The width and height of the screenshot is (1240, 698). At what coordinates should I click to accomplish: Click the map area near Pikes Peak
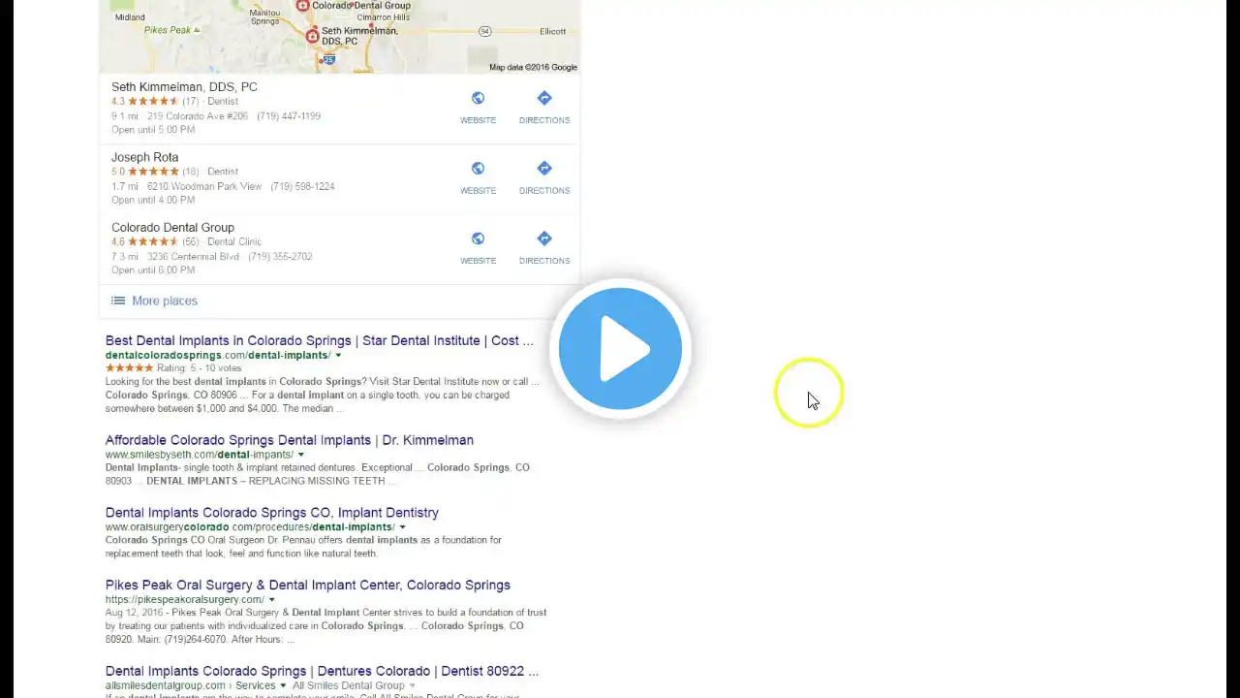pyautogui.click(x=171, y=30)
